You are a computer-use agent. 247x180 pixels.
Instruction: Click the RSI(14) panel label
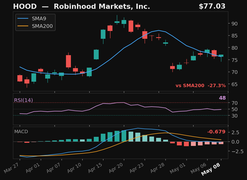(x=23, y=100)
